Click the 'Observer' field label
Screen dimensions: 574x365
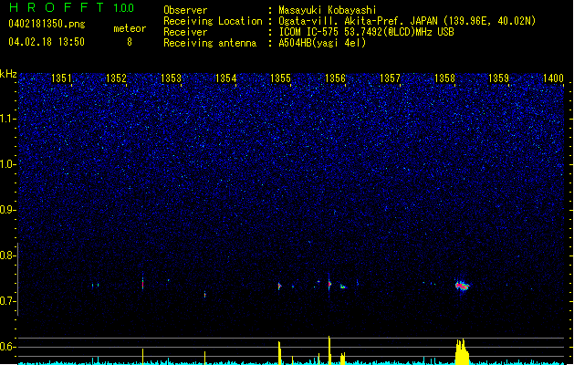click(185, 10)
